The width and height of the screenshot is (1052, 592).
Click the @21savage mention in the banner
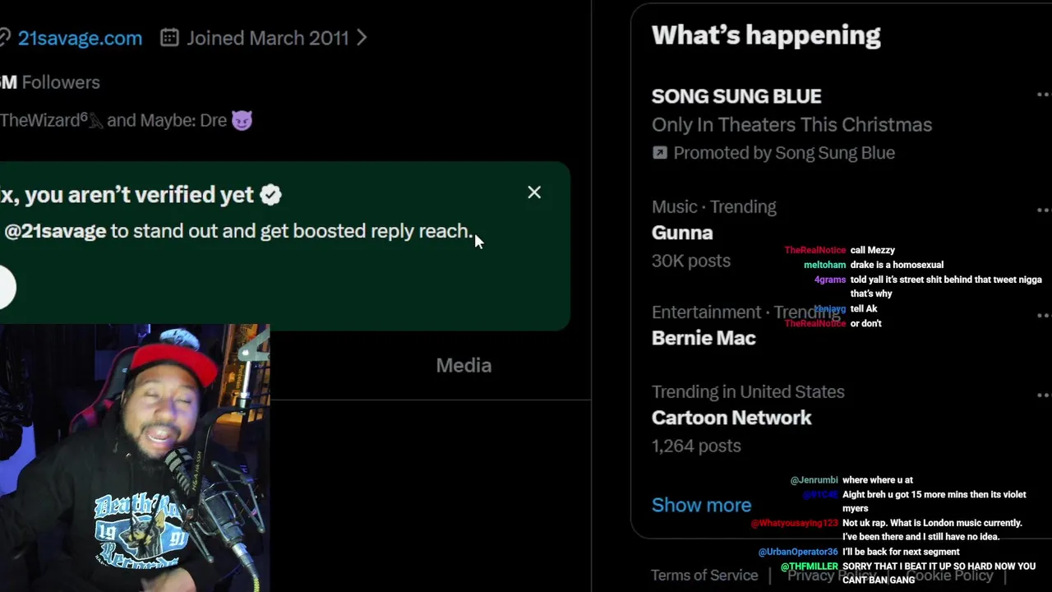pyautogui.click(x=55, y=231)
